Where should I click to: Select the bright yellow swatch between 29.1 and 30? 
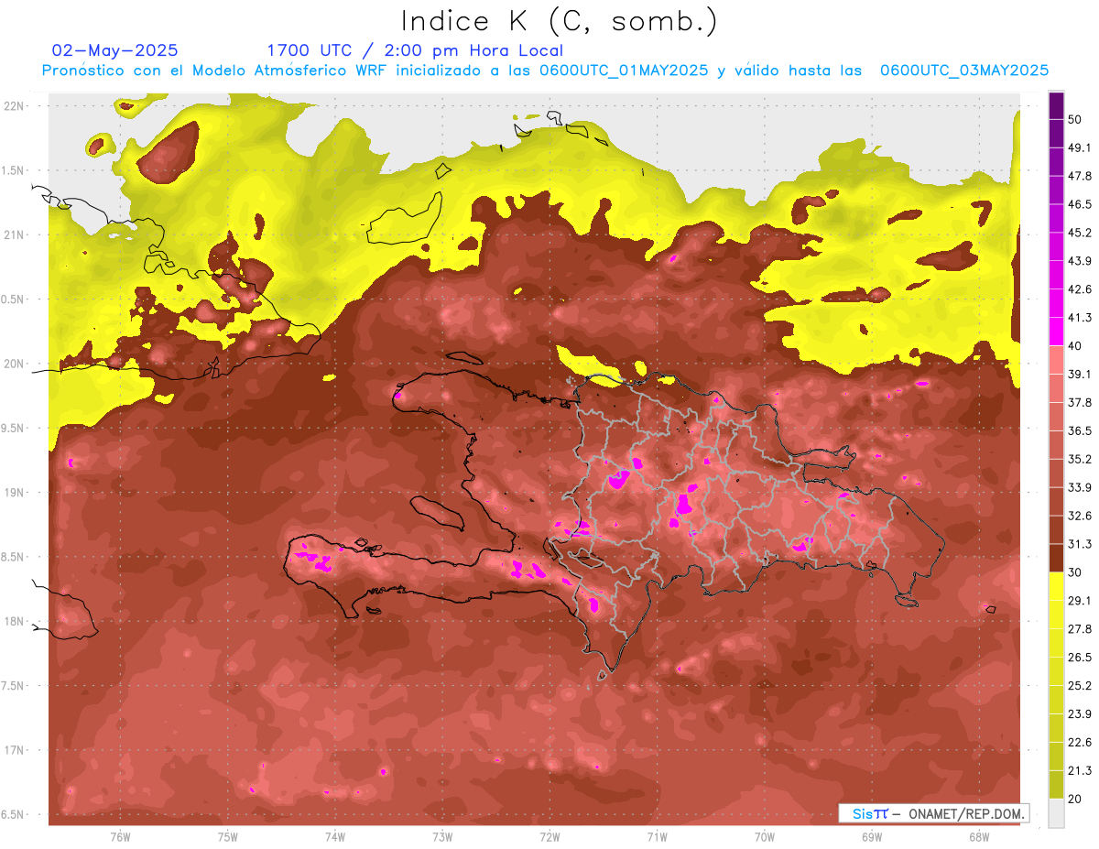(1056, 586)
